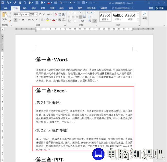Apply the 标题 2 heading style

coord(105,17)
